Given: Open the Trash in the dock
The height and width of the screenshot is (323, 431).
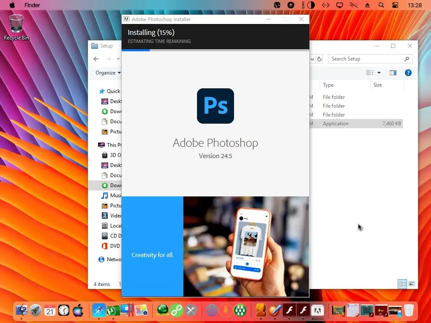Looking at the screenshot, I should coord(409,310).
